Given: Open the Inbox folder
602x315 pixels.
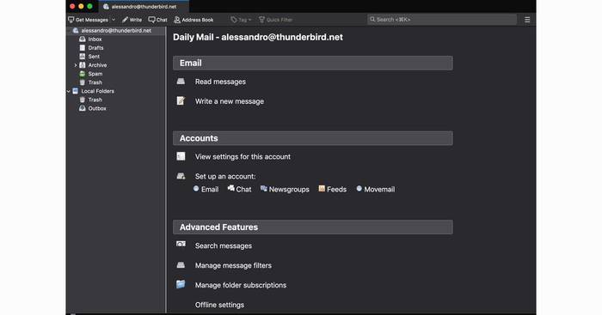Looking at the screenshot, I should (x=95, y=39).
